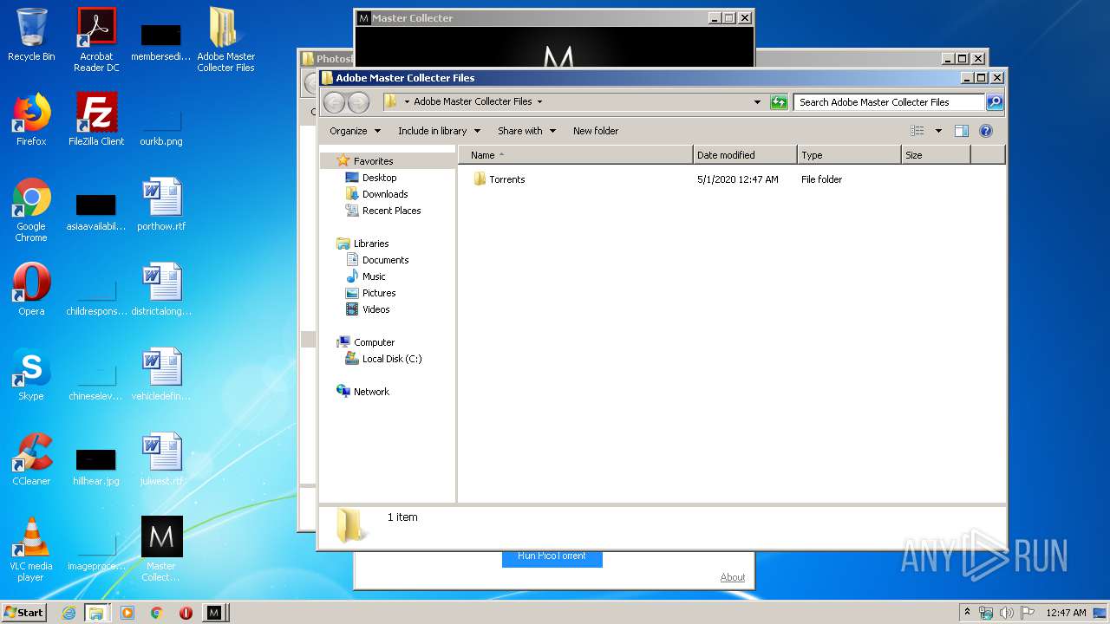
Task: Click the search magnifier icon
Action: pyautogui.click(x=995, y=102)
